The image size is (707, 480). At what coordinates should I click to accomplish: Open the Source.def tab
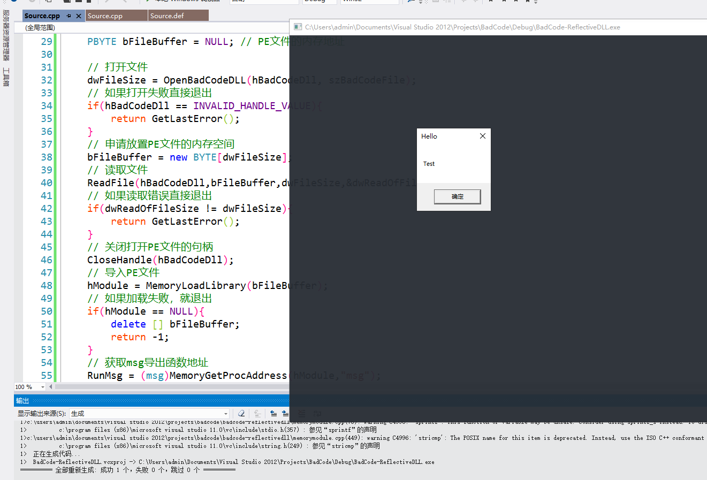tap(178, 16)
